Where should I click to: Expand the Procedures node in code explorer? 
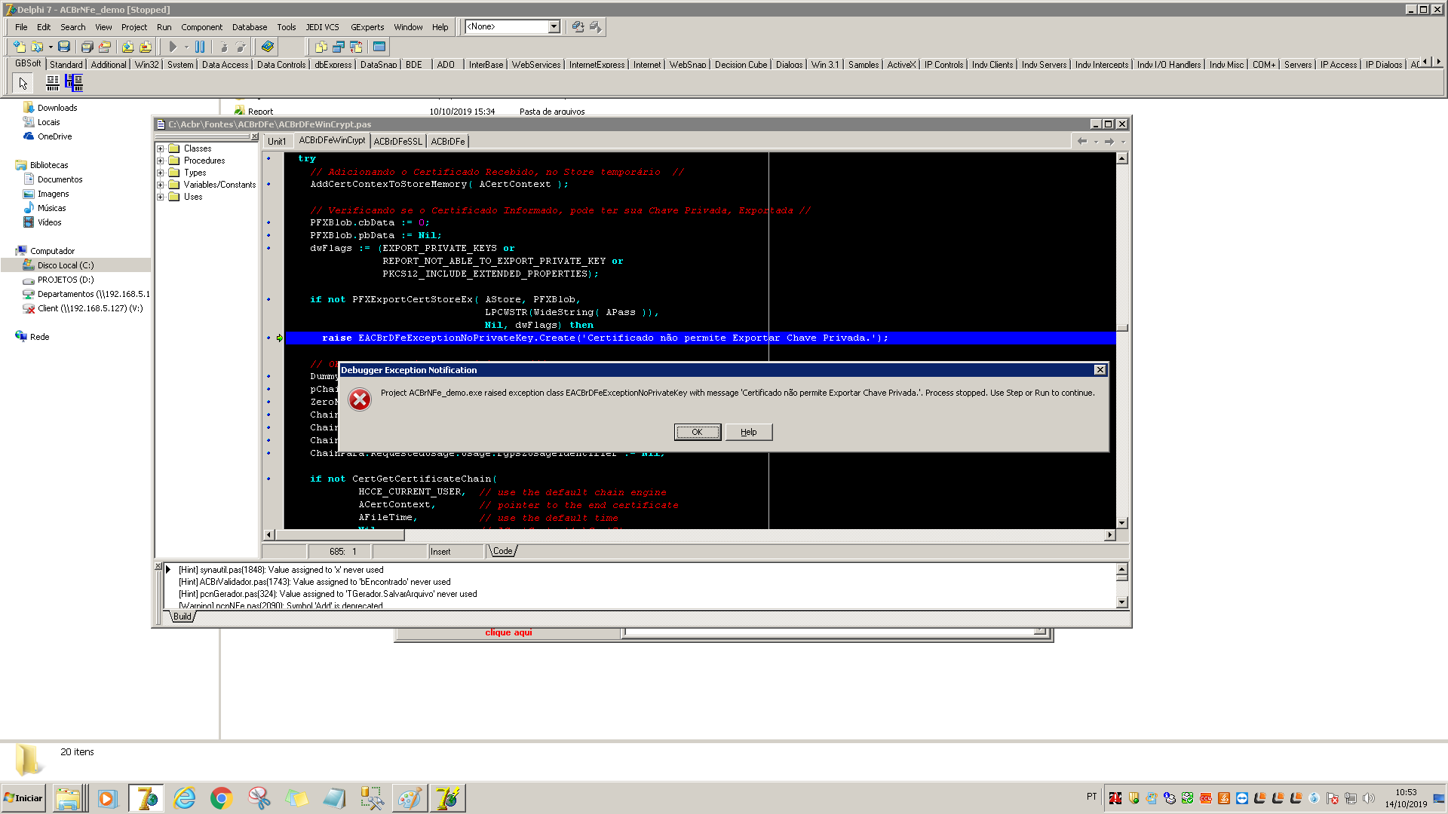[x=160, y=161]
